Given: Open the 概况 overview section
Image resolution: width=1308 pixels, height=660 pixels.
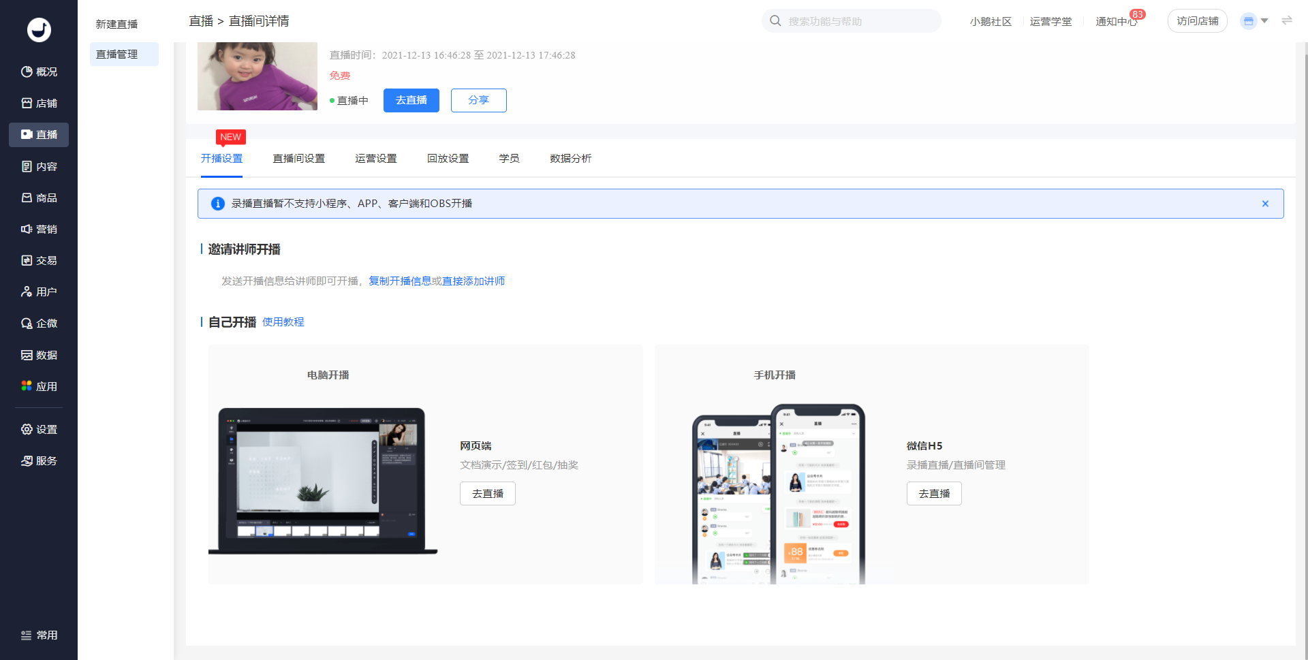Looking at the screenshot, I should point(39,72).
